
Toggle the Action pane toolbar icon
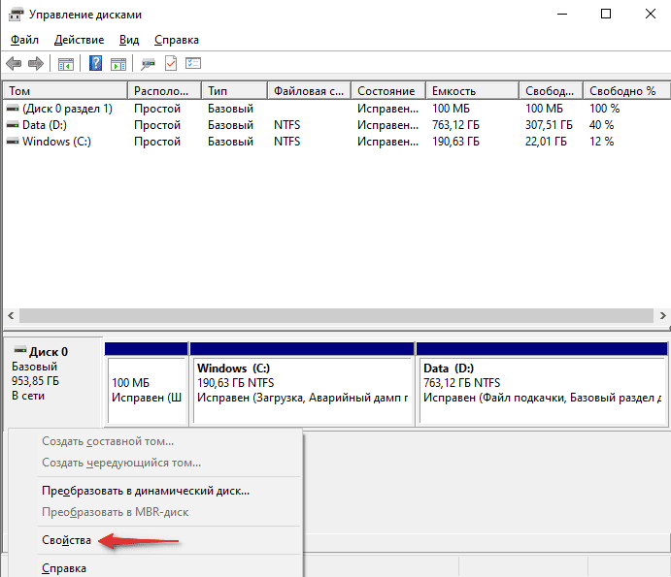point(118,64)
